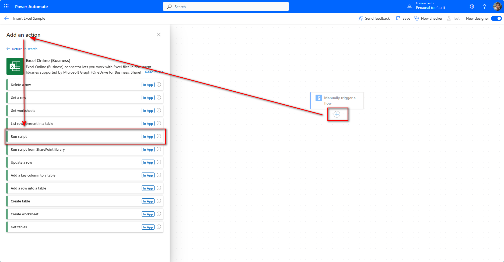The height and width of the screenshot is (262, 504).
Task: View info for the Run script action
Action: point(159,136)
